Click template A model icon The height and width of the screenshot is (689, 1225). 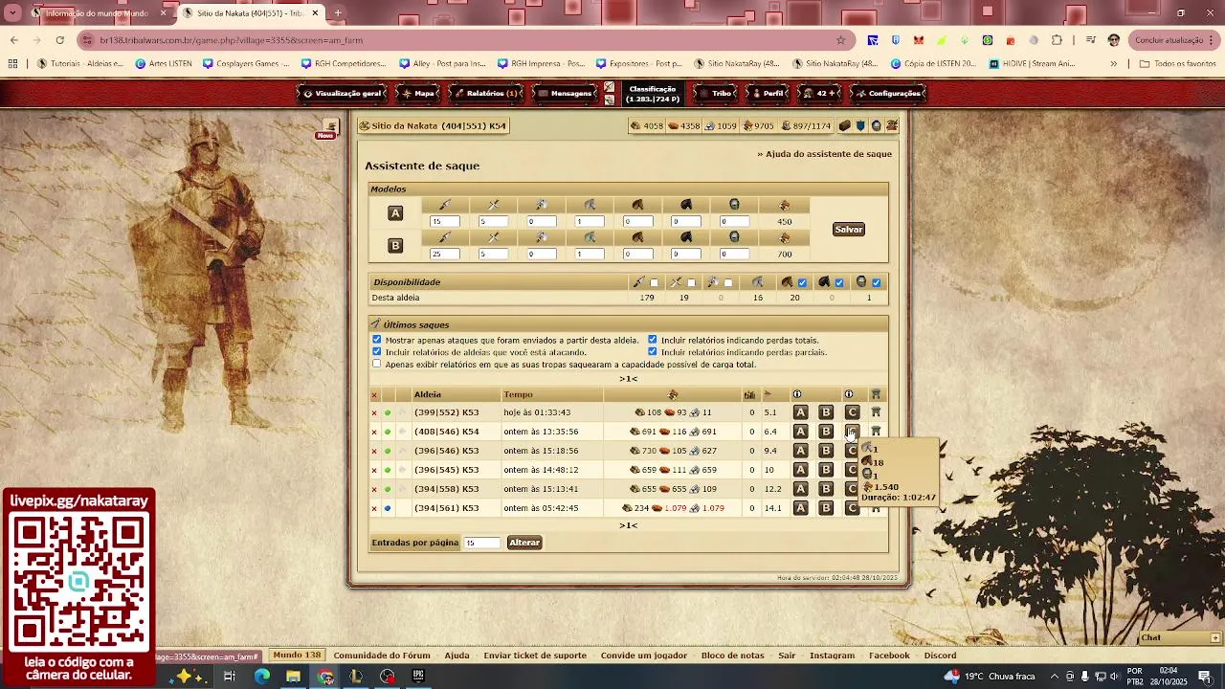(395, 213)
